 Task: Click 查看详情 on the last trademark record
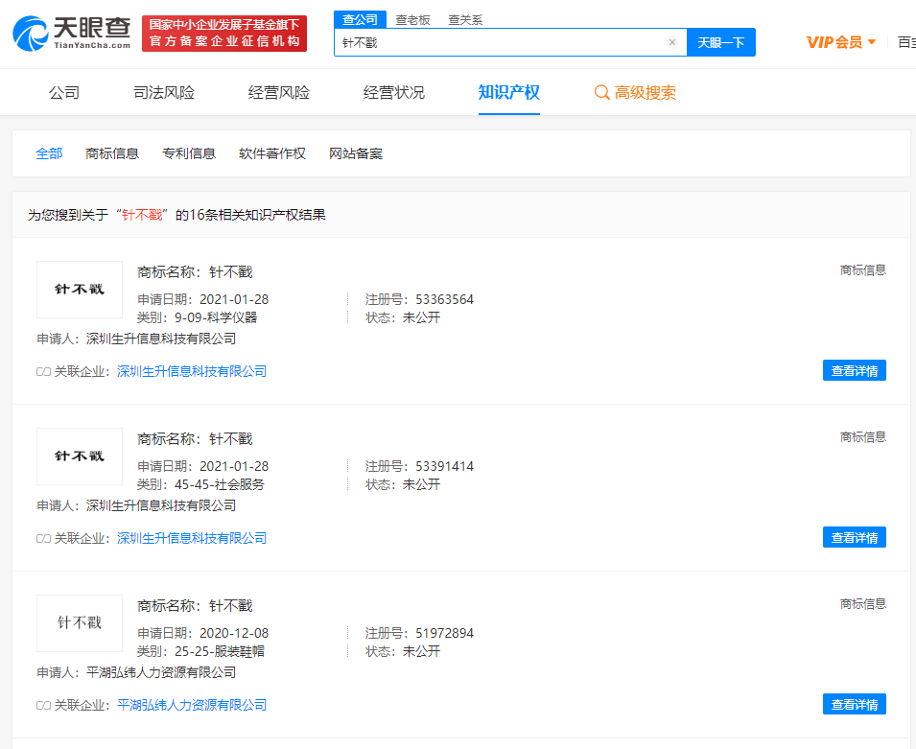tap(854, 704)
